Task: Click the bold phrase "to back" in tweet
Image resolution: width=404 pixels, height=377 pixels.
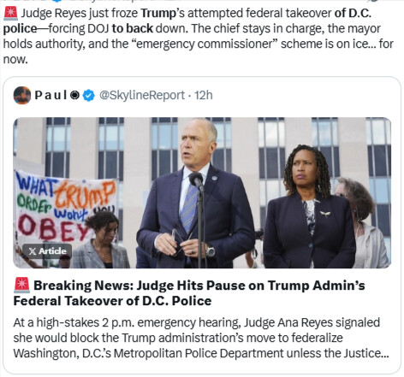Action: pos(133,28)
